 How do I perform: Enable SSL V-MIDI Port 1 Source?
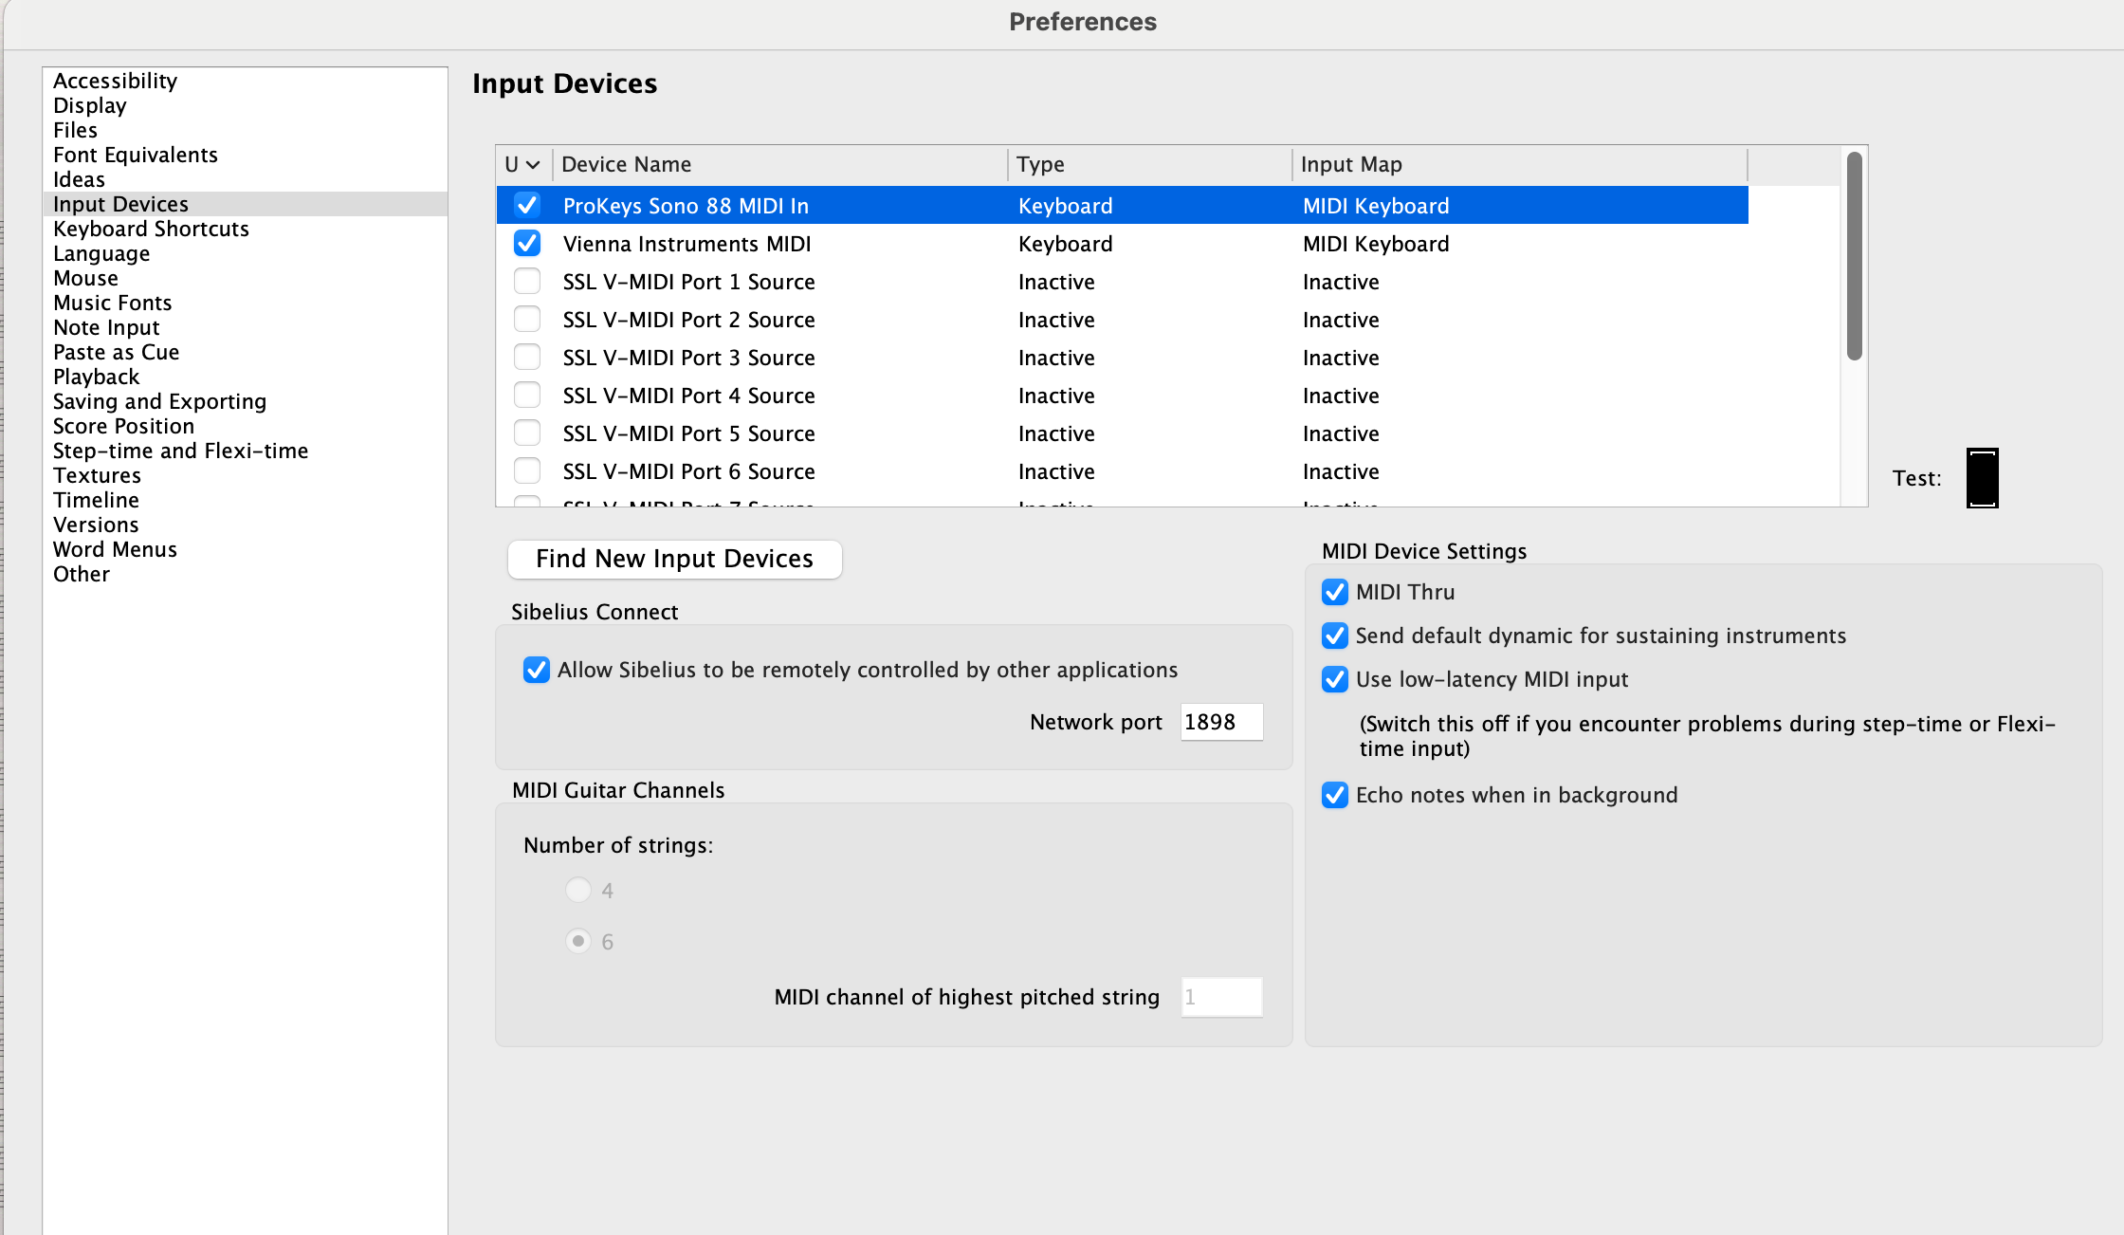coord(527,282)
